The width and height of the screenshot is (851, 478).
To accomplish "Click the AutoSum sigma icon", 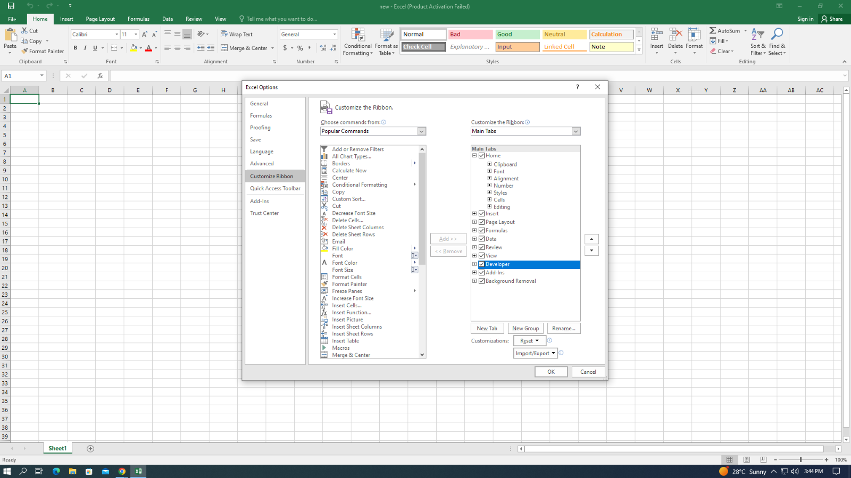I will click(x=713, y=31).
